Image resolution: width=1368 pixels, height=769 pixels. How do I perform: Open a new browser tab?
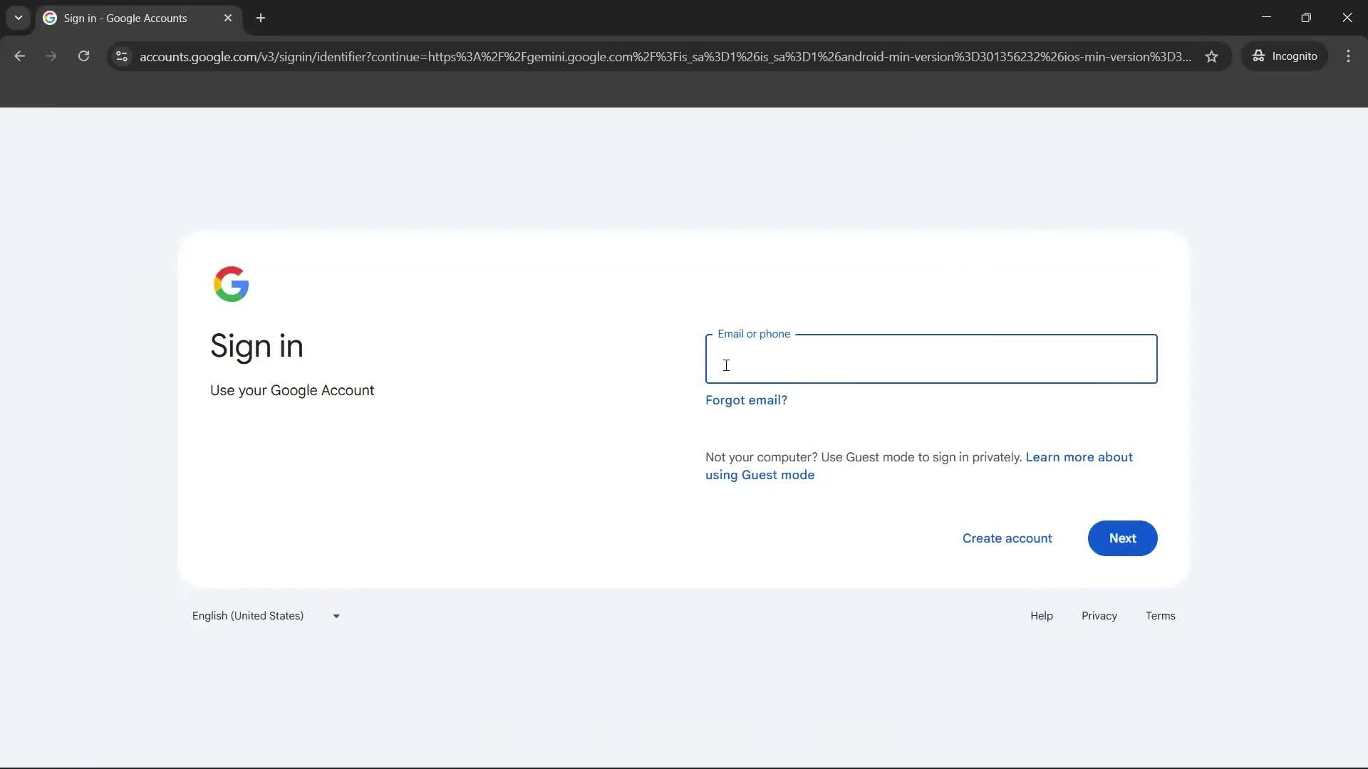click(x=261, y=18)
